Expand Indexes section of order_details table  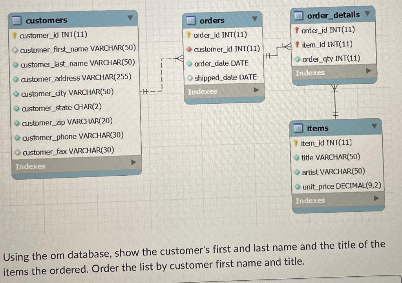pyautogui.click(x=368, y=71)
